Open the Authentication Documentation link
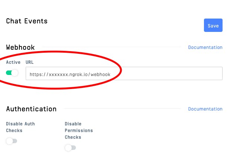The height and width of the screenshot is (161, 230). pos(205,109)
